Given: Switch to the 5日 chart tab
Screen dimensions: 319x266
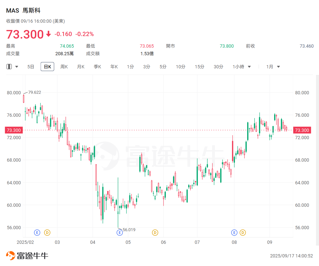Looking at the screenshot, I should pyautogui.click(x=31, y=67).
